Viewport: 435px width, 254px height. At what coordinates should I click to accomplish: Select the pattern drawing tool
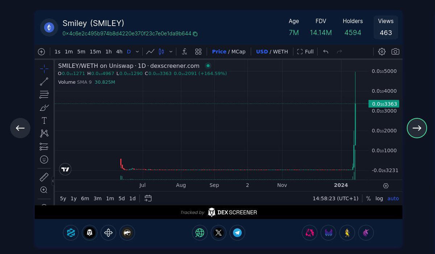(44, 134)
